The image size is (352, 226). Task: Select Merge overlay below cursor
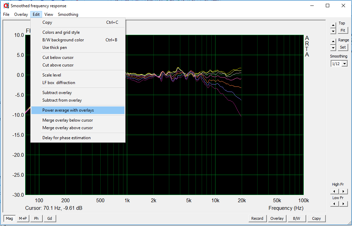78,120
